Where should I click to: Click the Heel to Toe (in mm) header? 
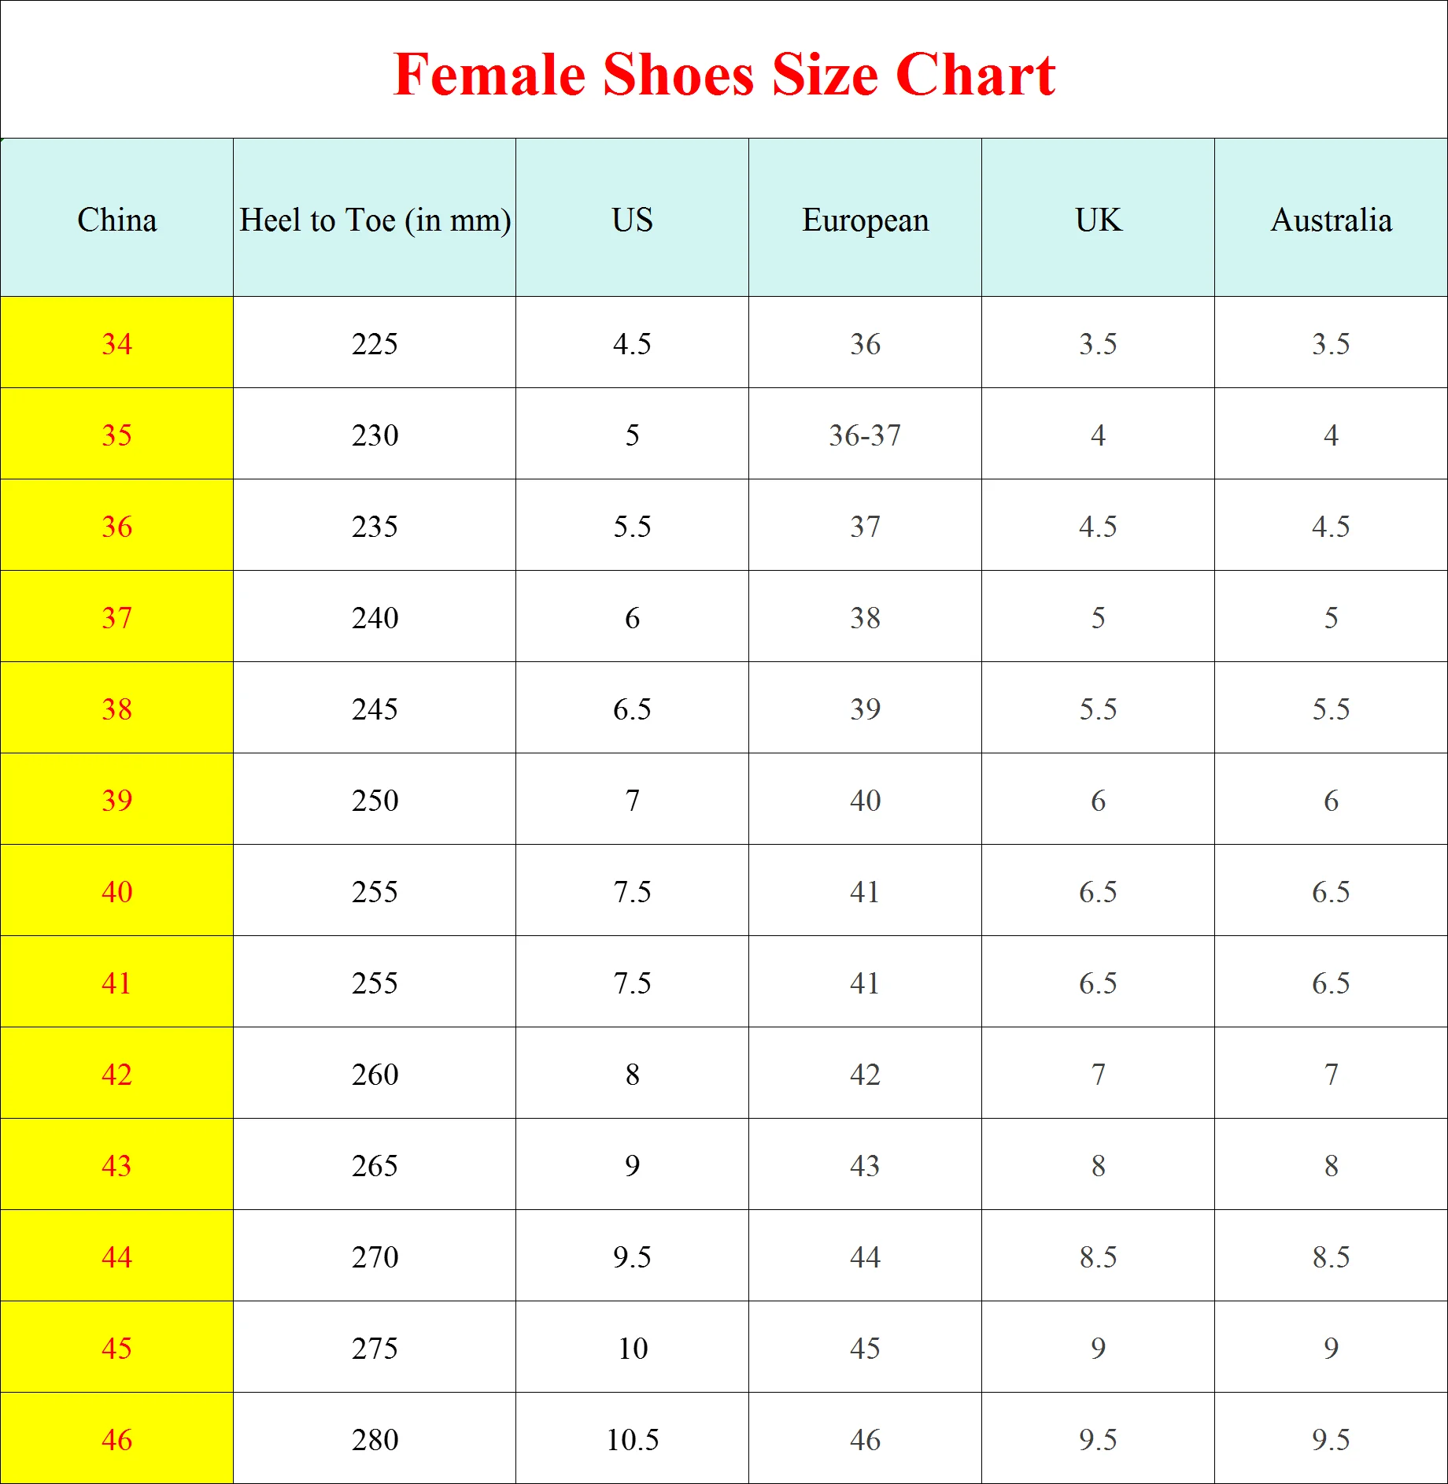point(375,220)
